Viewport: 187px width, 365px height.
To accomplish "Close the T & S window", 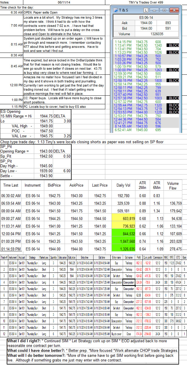I will [174, 10].
